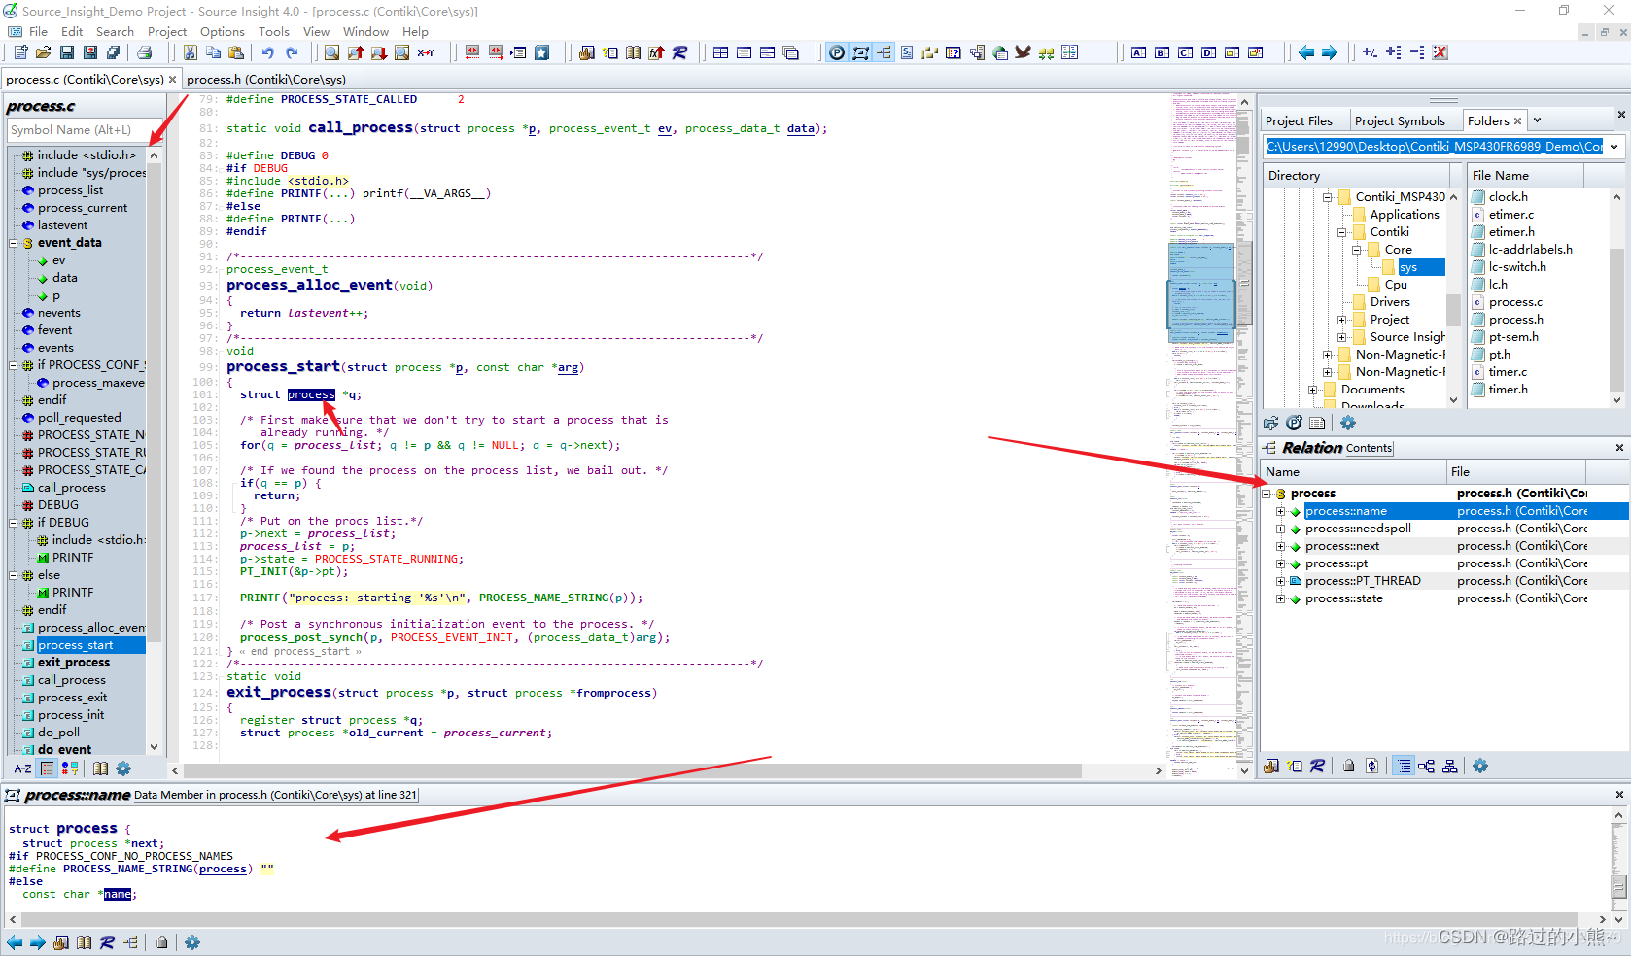1631x956 pixels.
Task: Print the file using the printer icon
Action: coord(145,52)
